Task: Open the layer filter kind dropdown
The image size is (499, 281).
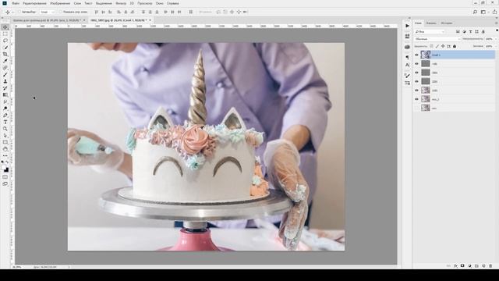Action: click(430, 31)
